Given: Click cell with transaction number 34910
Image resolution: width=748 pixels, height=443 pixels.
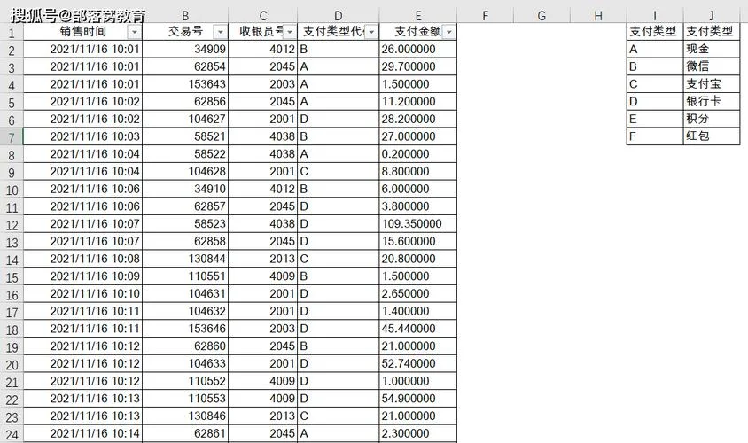Looking at the screenshot, I should coord(185,189).
